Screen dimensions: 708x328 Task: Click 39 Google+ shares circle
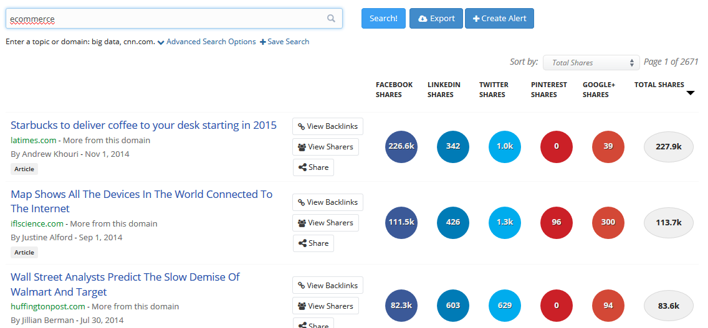pyautogui.click(x=608, y=147)
